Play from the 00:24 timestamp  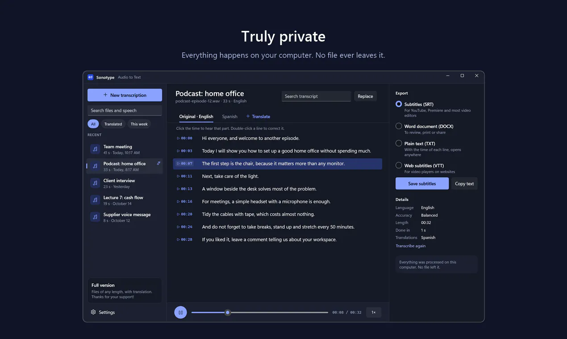185,227
